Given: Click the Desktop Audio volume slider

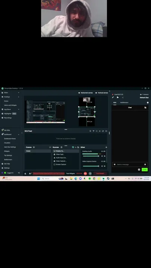Looking at the screenshot, I should pos(91,156).
